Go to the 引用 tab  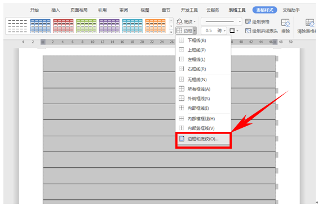tap(103, 10)
